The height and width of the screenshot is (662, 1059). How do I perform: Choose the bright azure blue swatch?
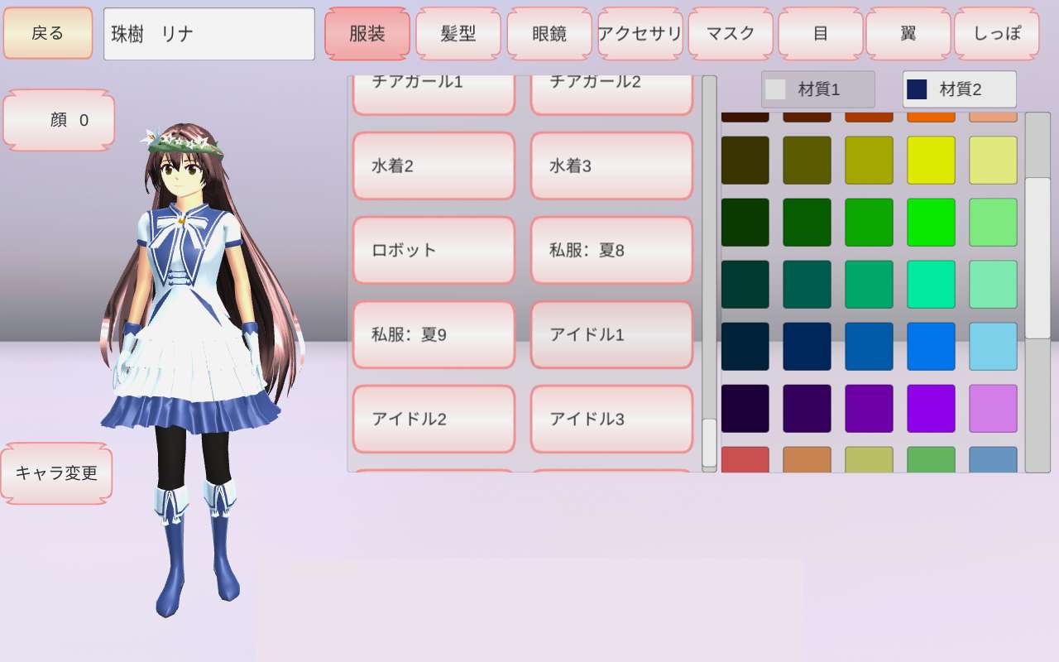coord(932,347)
